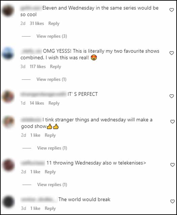177x215 pixels.
Task: Like 'The world would break' comment
Action: tap(173, 201)
